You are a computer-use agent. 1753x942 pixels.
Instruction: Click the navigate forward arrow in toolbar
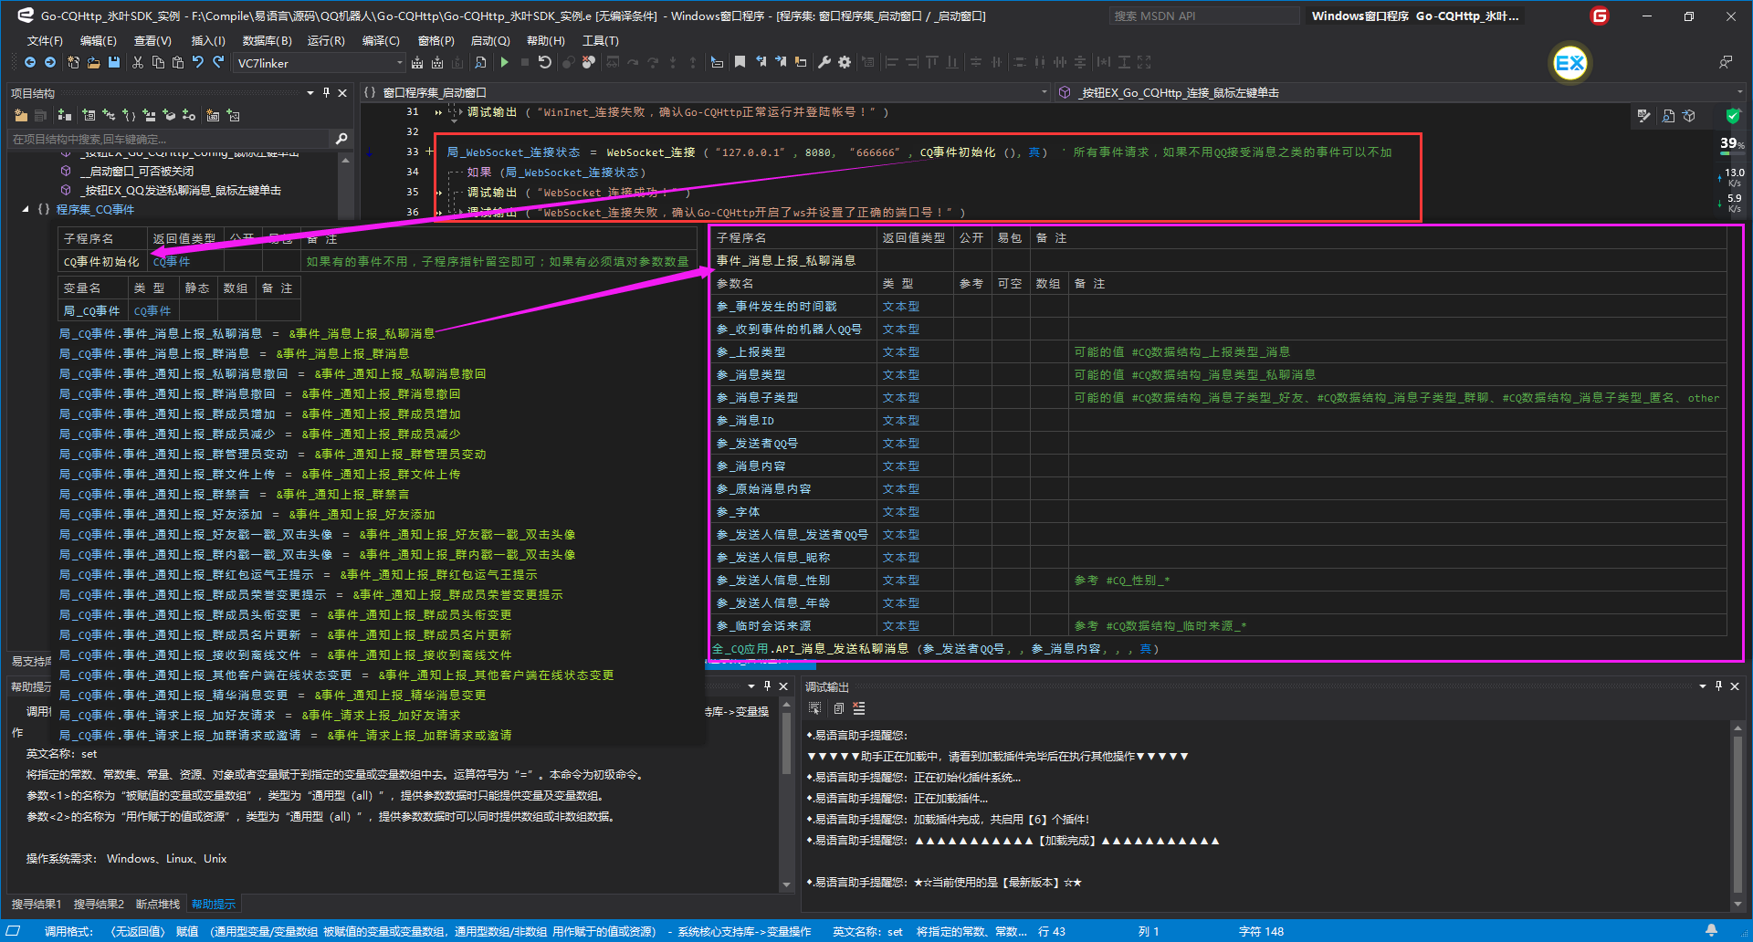tap(50, 62)
